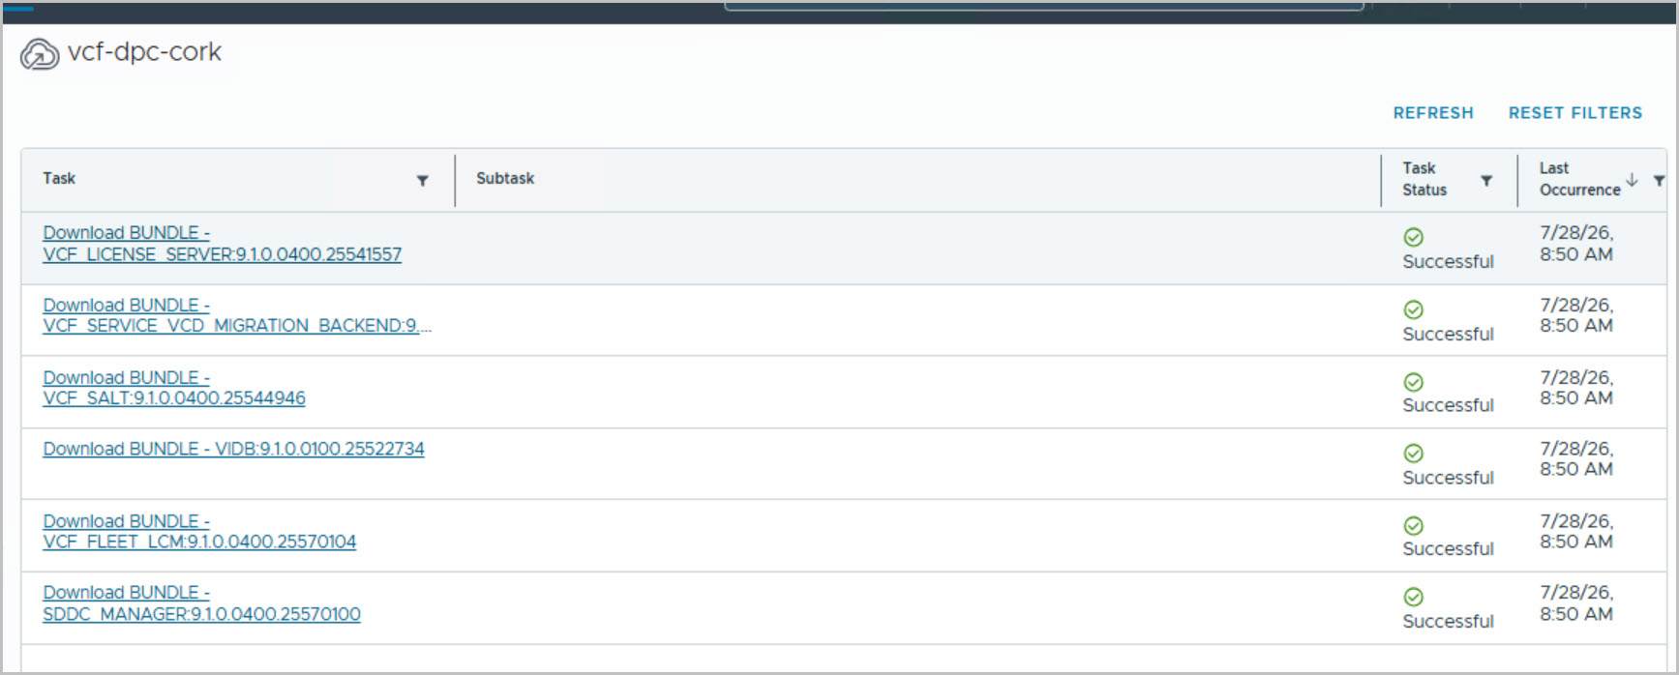Click the RESET FILTERS button
Image resolution: width=1679 pixels, height=675 pixels.
click(x=1575, y=113)
